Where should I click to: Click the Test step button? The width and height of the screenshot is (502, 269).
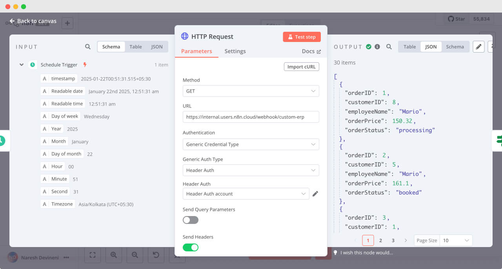tap(302, 37)
